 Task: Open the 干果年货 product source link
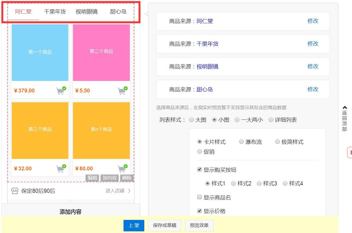pos(207,44)
